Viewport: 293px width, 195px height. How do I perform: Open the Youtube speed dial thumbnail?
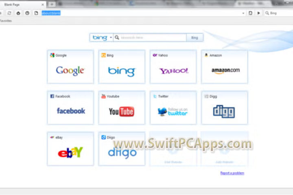coord(122,108)
